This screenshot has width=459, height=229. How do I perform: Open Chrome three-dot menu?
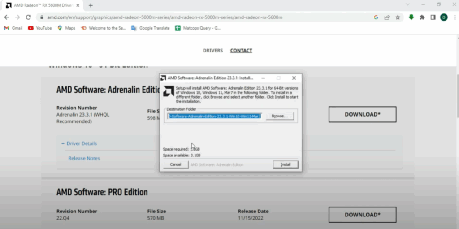click(455, 17)
